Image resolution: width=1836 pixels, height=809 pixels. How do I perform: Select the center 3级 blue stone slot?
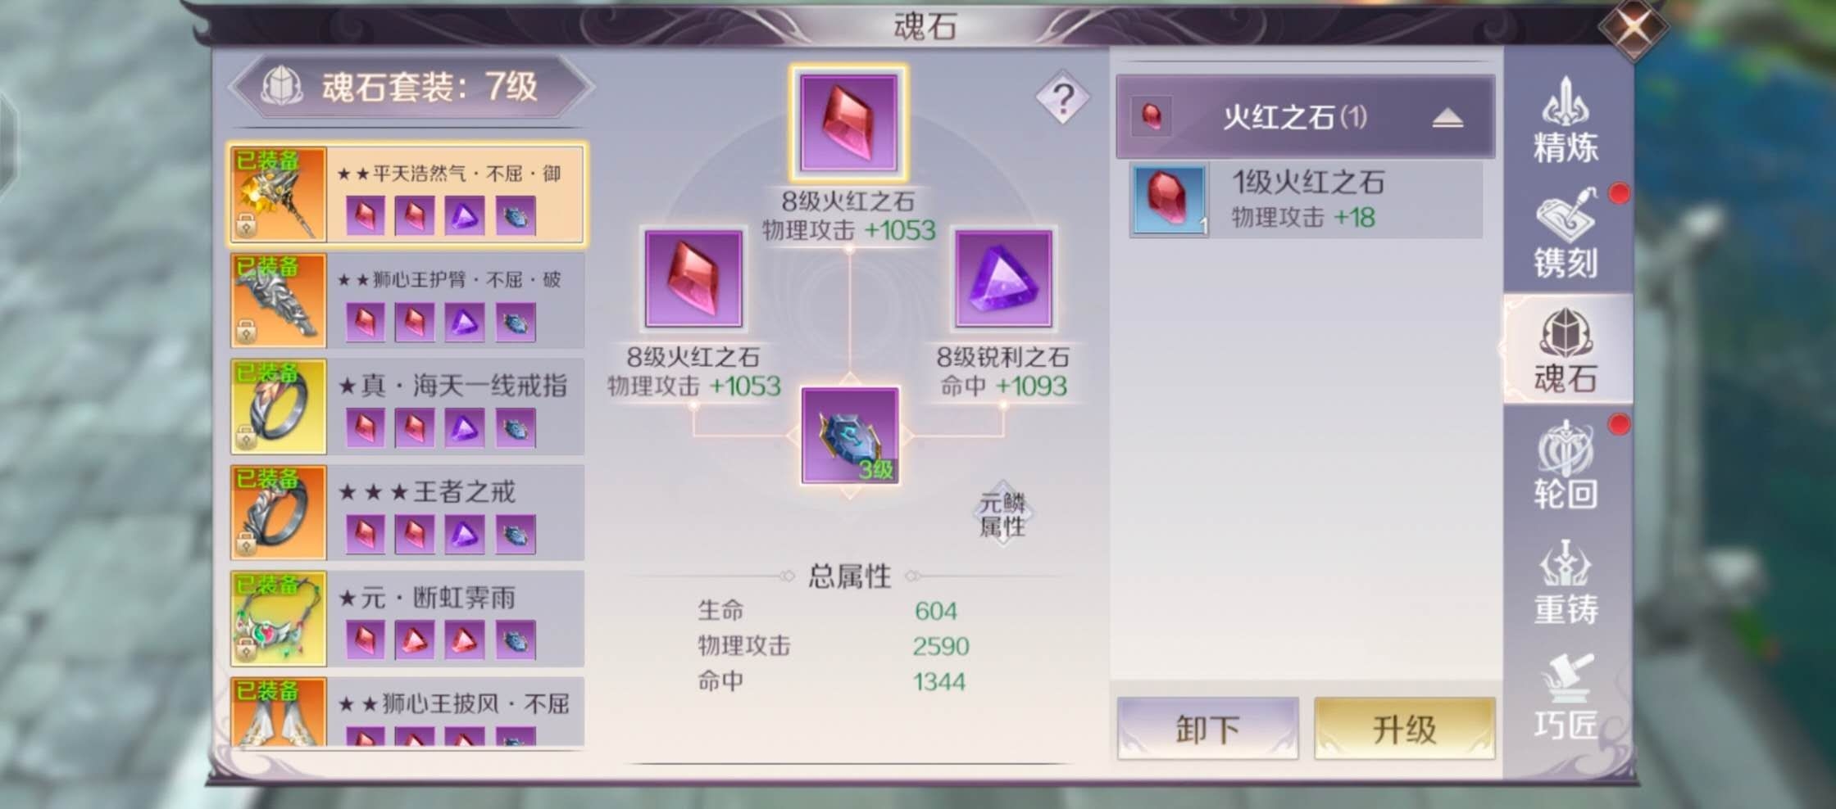pyautogui.click(x=850, y=436)
